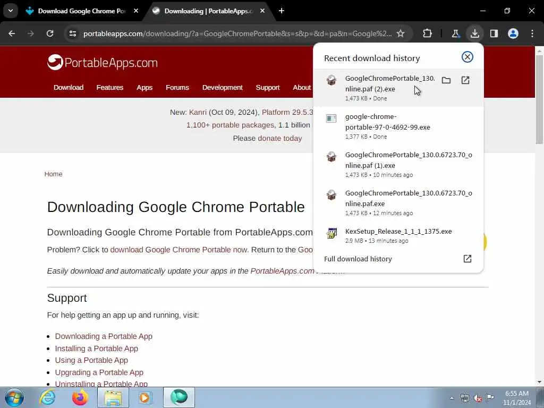The height and width of the screenshot is (408, 544).
Task: Click the network tray icon
Action: [464, 398]
